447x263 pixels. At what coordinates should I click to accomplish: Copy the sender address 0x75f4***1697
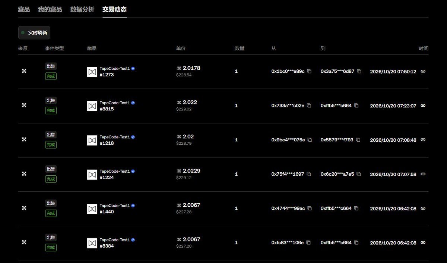point(309,174)
